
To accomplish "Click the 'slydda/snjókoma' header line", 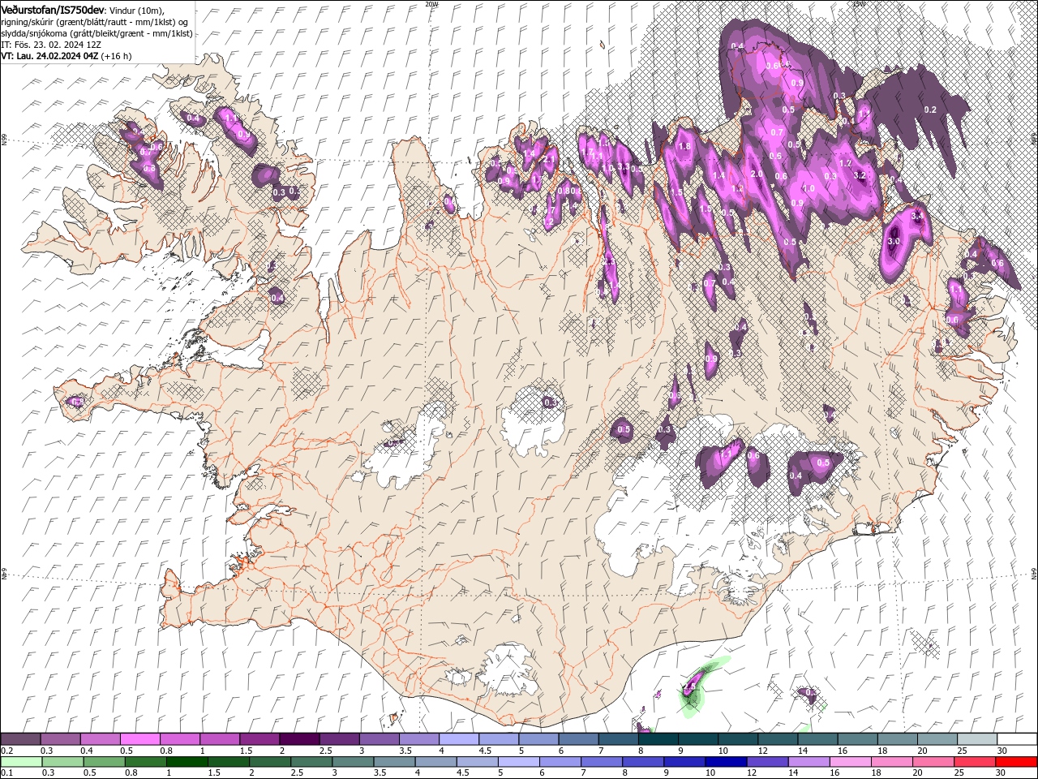I will [95, 32].
